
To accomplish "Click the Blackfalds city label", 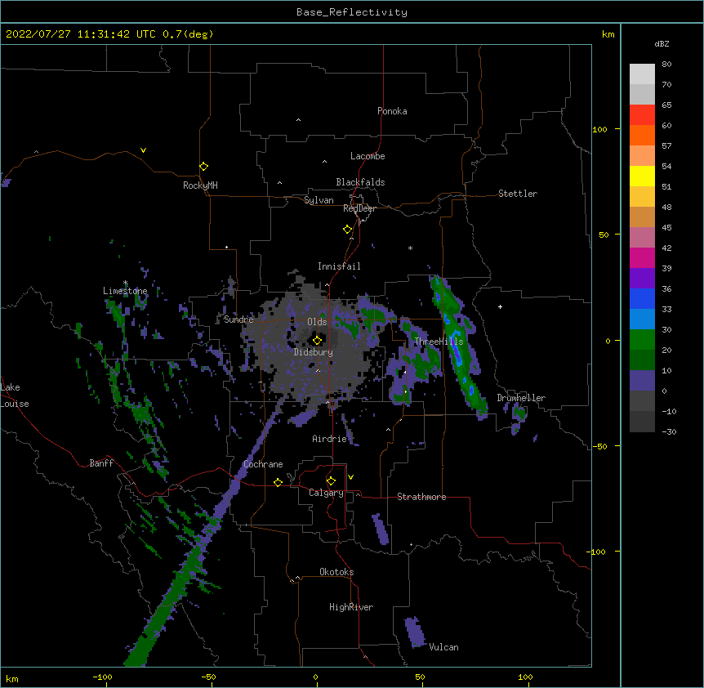I will pyautogui.click(x=360, y=182).
